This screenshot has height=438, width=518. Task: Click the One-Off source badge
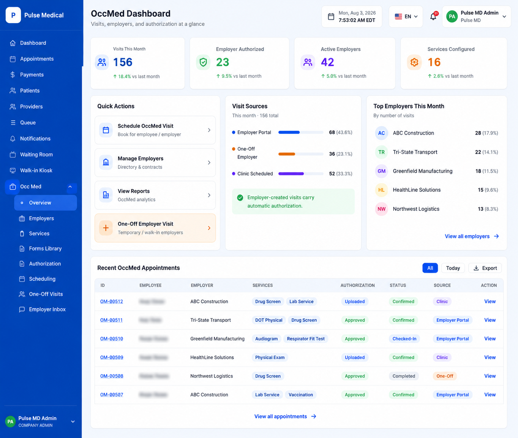445,376
